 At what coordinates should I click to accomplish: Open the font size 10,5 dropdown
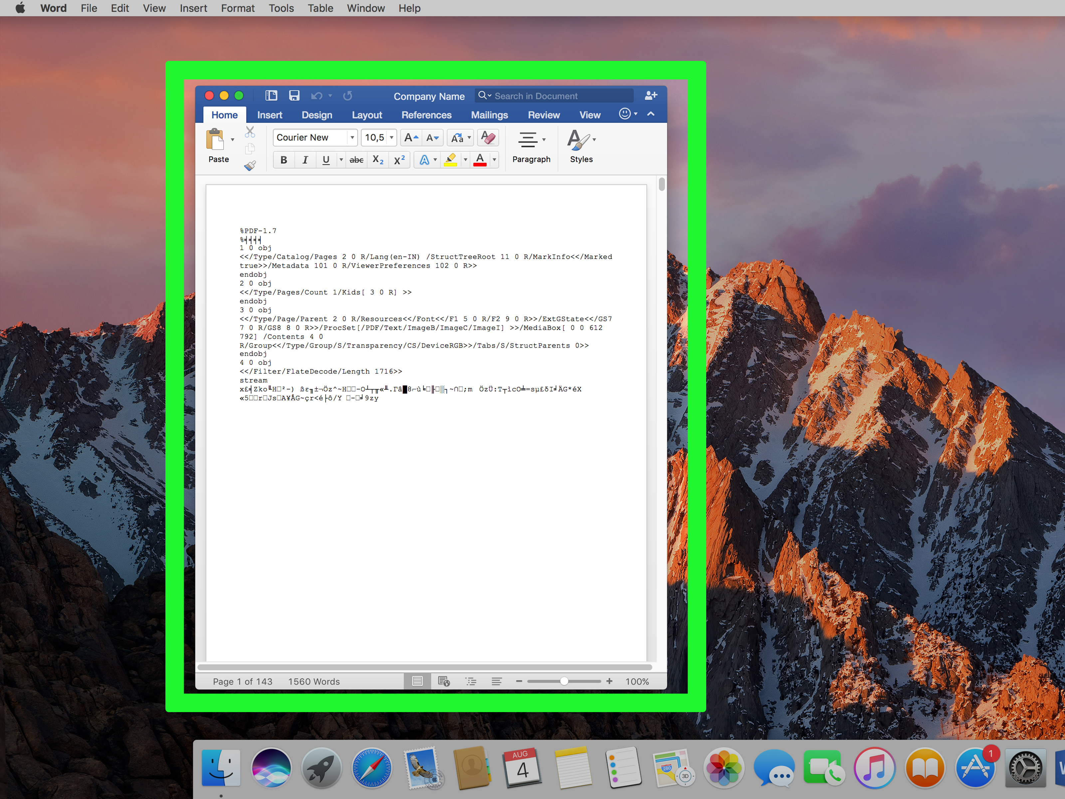pyautogui.click(x=391, y=138)
